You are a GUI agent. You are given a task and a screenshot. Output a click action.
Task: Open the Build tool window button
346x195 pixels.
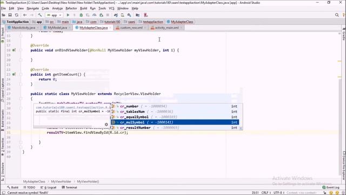(x=13, y=187)
